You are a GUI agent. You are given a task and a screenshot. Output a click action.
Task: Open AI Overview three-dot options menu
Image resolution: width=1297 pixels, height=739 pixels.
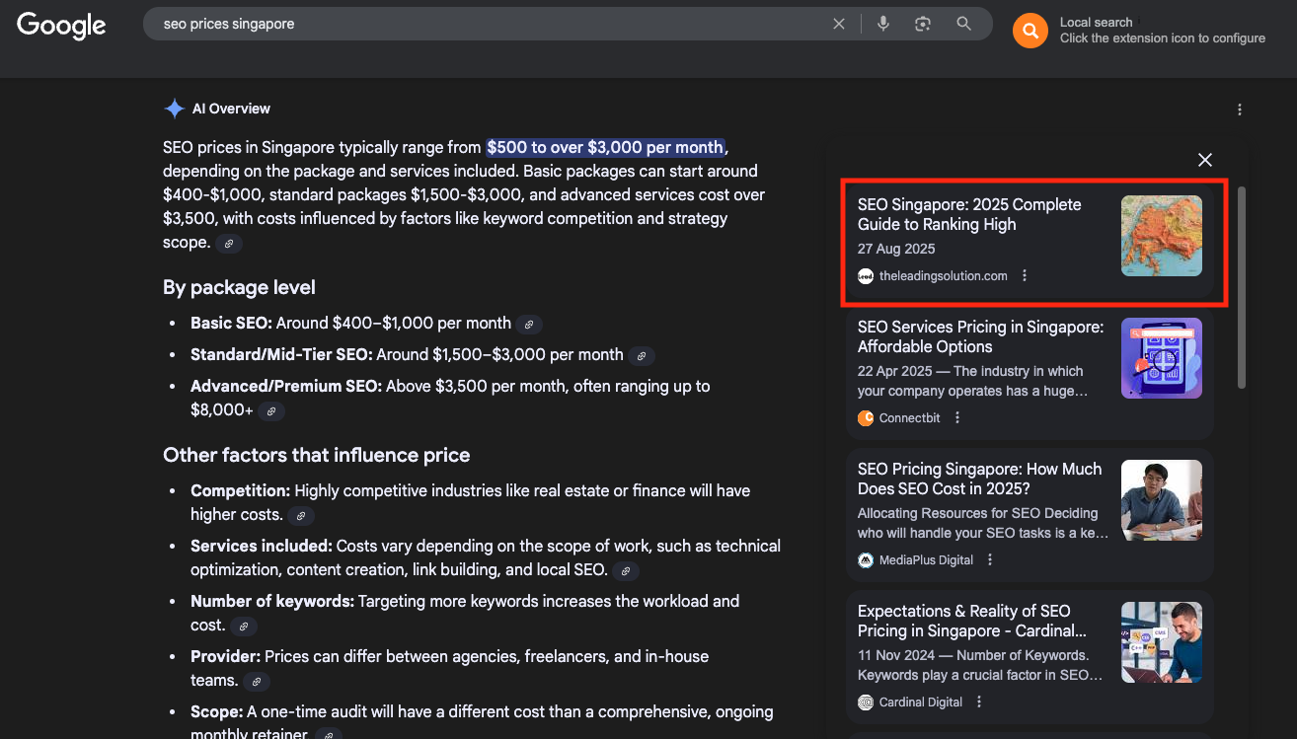click(1240, 110)
